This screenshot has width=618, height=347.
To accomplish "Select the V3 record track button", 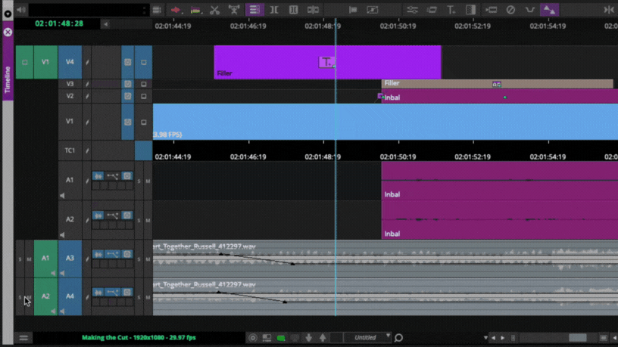I will tap(70, 84).
